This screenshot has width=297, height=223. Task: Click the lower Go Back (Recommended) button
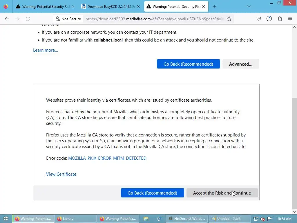point(153,193)
